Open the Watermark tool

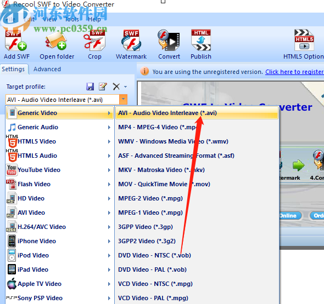pos(131,41)
